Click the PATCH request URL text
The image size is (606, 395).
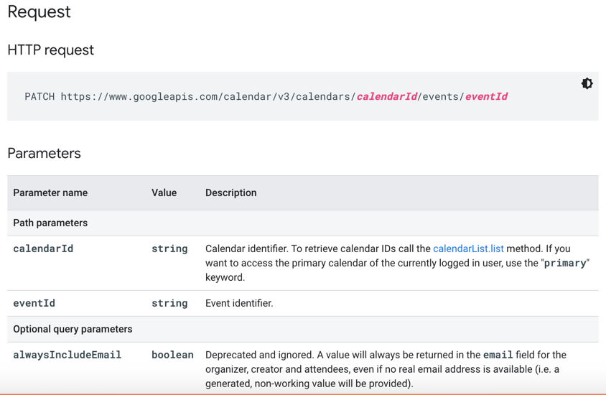point(266,96)
